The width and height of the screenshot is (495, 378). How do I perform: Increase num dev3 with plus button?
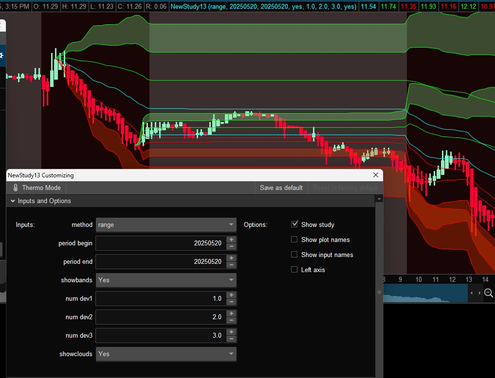(231, 332)
